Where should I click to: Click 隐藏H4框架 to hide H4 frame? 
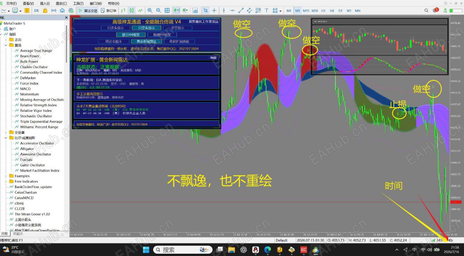point(162,35)
